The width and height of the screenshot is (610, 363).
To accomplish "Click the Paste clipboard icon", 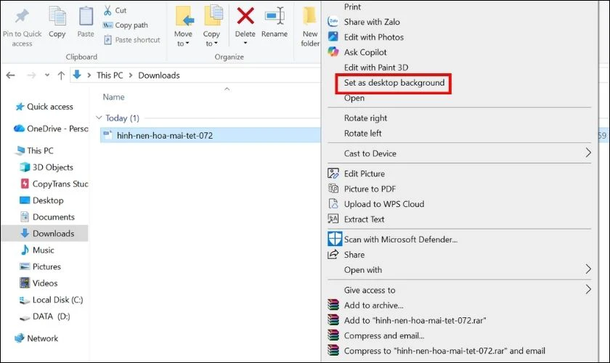I will [x=86, y=16].
